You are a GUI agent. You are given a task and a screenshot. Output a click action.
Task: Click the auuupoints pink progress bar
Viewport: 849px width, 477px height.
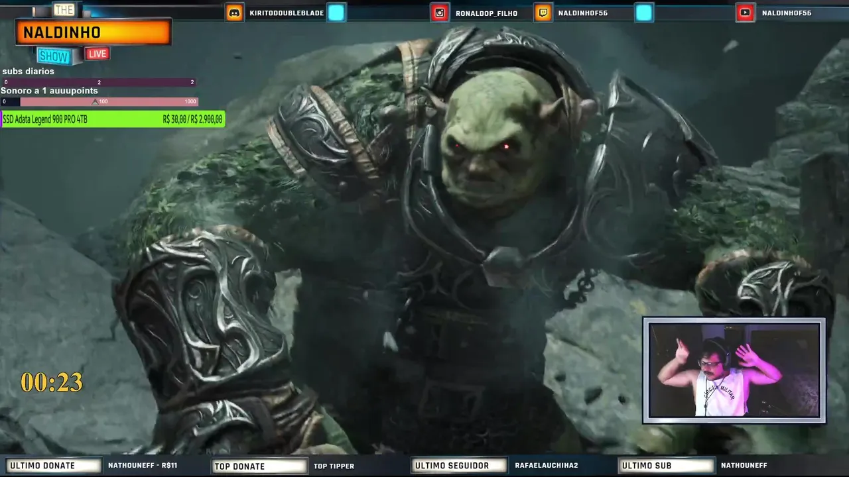[x=99, y=102]
